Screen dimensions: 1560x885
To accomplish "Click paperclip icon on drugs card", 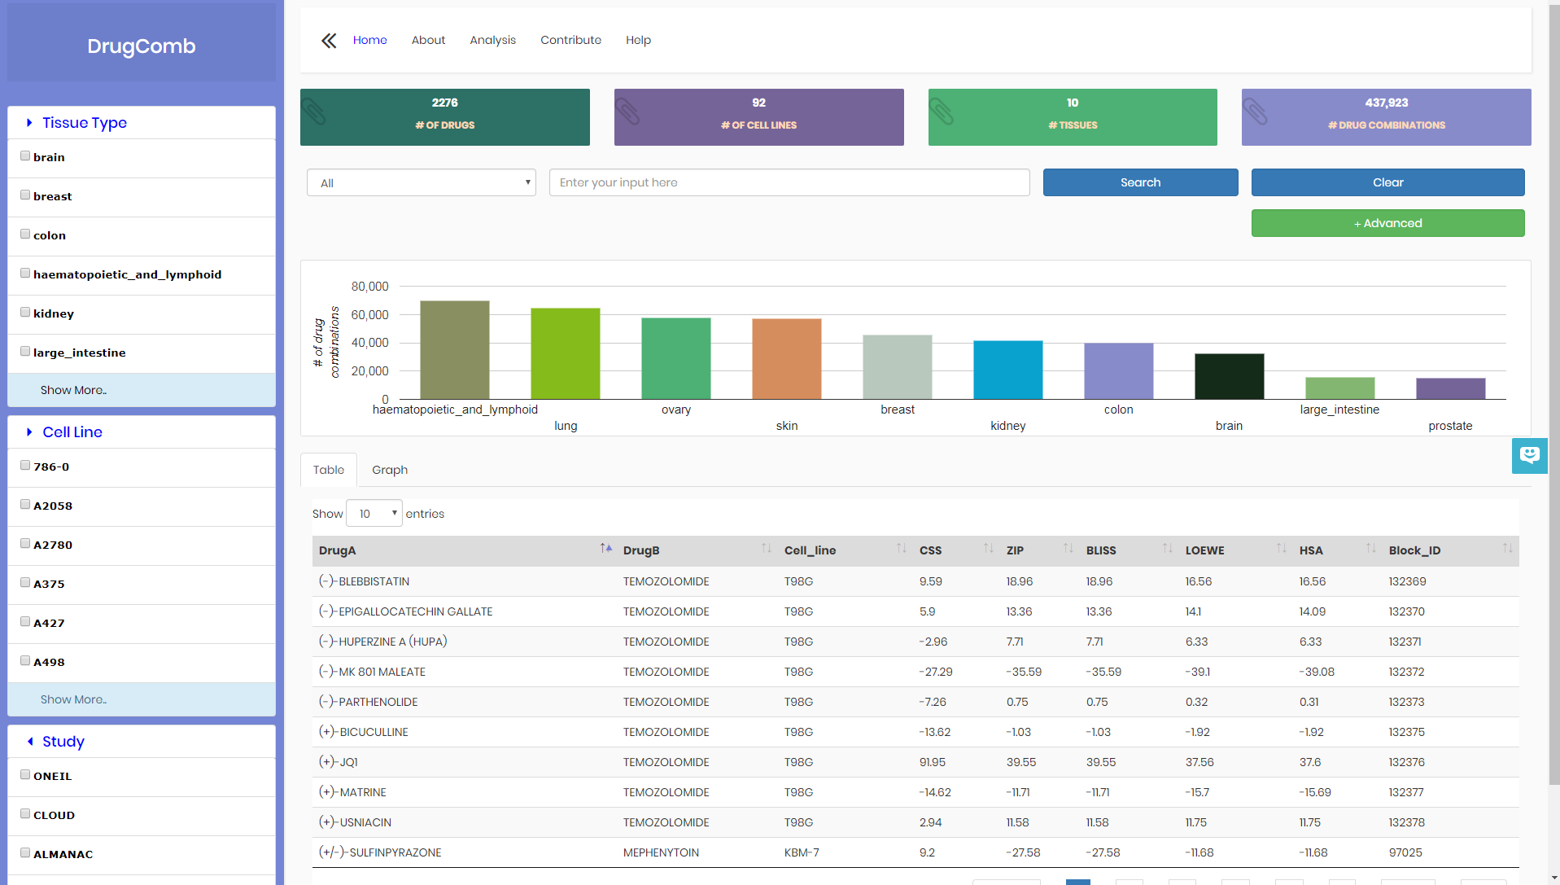I will [x=314, y=112].
